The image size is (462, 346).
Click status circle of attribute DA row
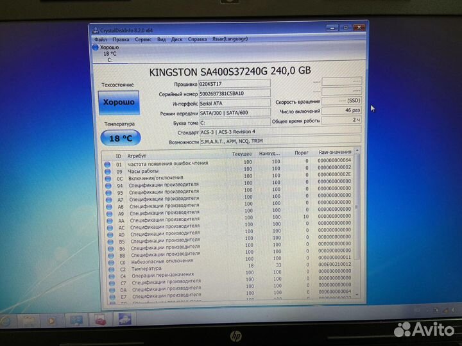click(x=112, y=290)
